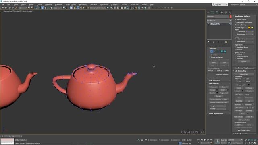258x145 pixels.
Task: Select the Always update option
Action: pos(236,54)
